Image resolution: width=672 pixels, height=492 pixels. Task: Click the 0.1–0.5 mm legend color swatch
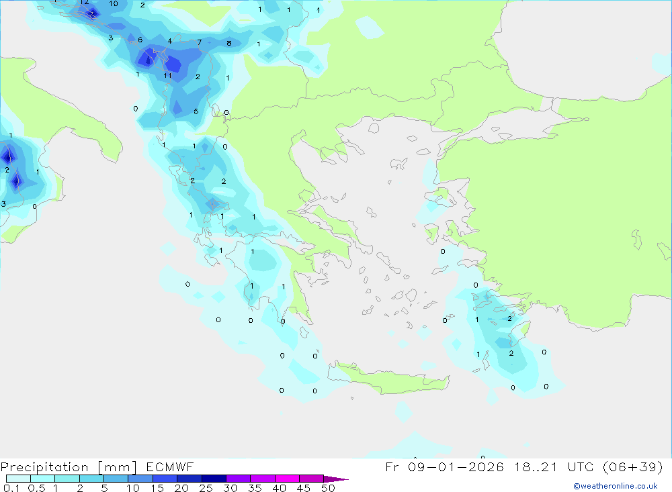point(18,479)
